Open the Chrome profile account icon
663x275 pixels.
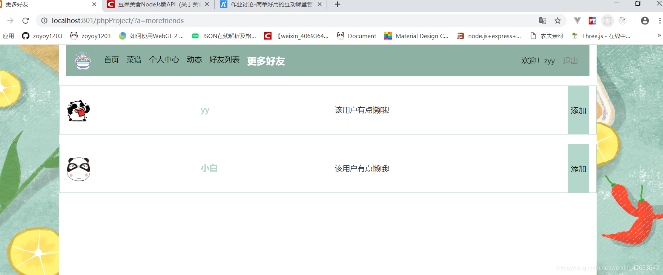[645, 21]
